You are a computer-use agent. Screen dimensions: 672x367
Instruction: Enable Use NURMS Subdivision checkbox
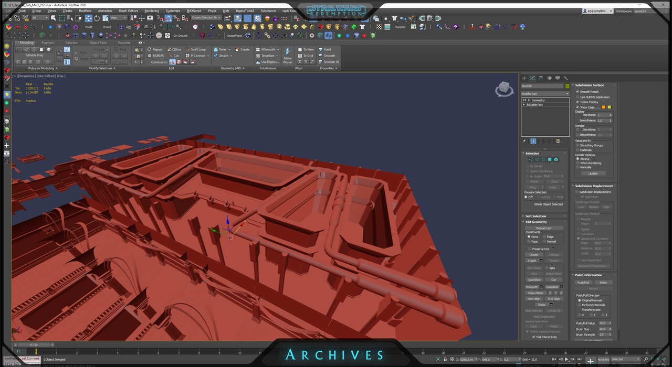pos(577,97)
